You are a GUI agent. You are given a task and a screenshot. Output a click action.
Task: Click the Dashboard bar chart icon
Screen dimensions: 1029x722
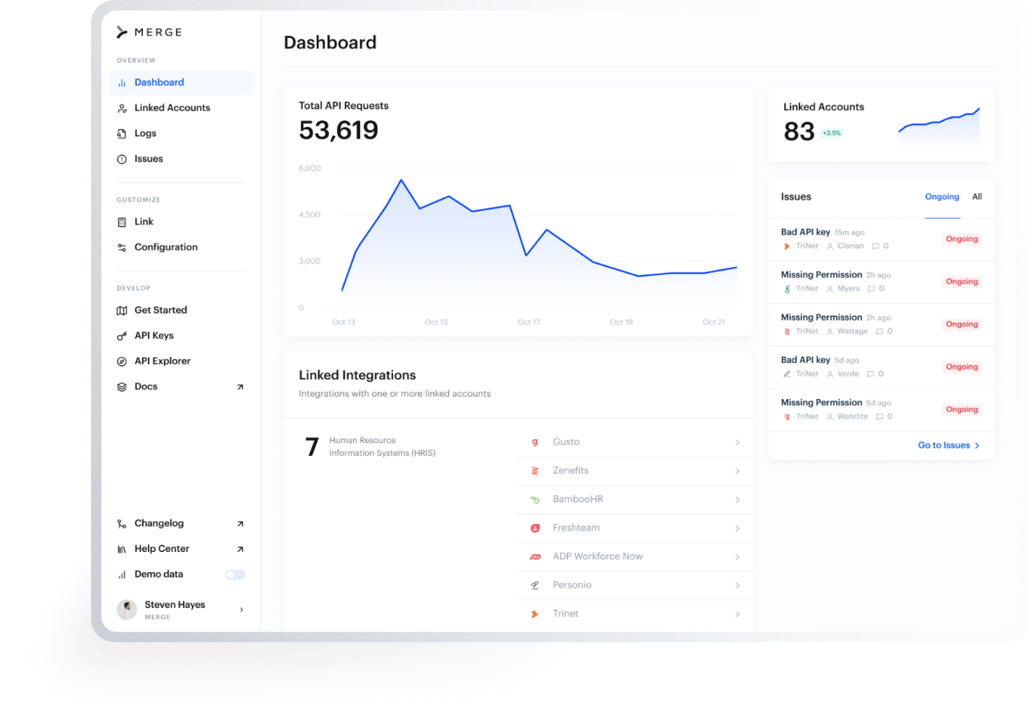[122, 83]
